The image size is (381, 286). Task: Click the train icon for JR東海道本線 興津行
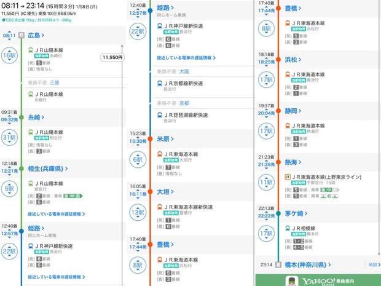coord(288,74)
